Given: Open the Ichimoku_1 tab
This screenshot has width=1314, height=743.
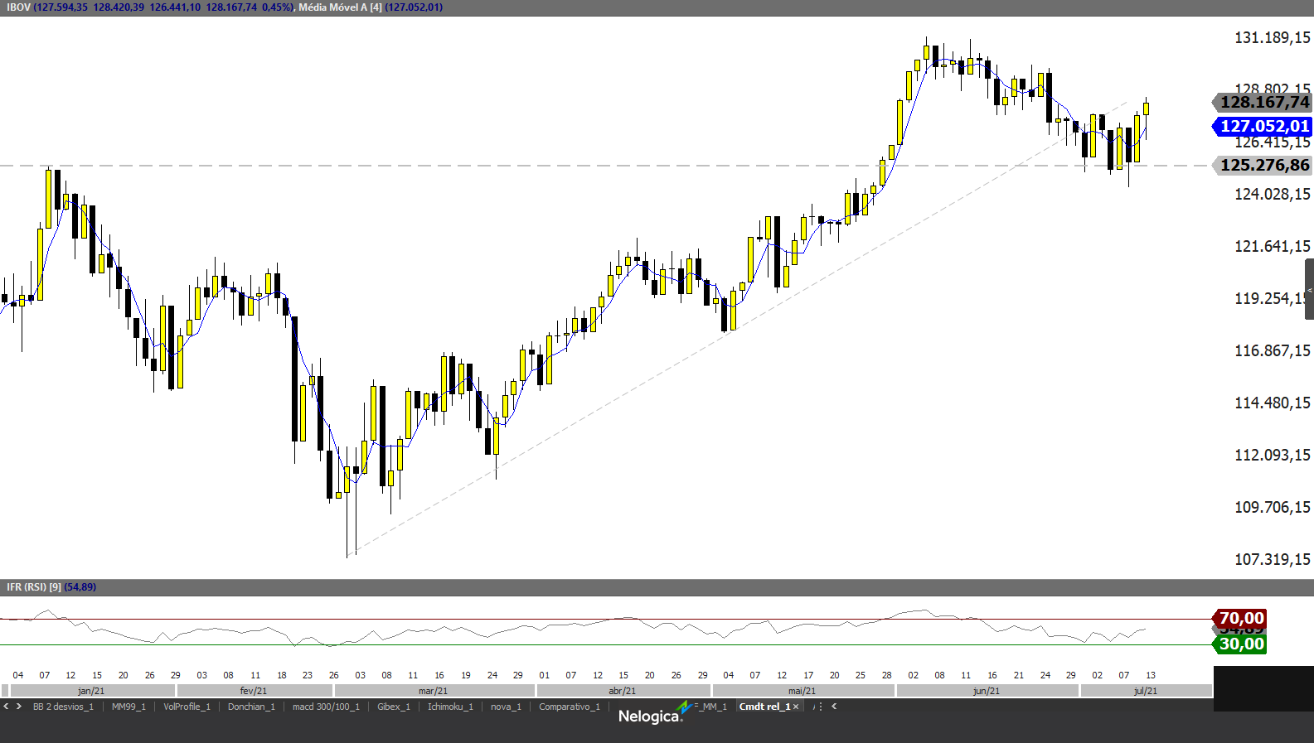Looking at the screenshot, I should 450,707.
